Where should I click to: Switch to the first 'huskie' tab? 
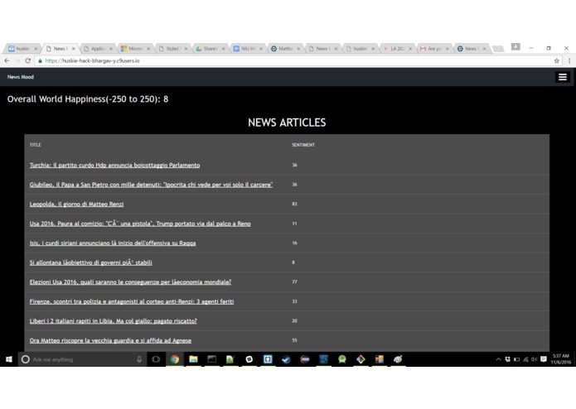pyautogui.click(x=22, y=48)
